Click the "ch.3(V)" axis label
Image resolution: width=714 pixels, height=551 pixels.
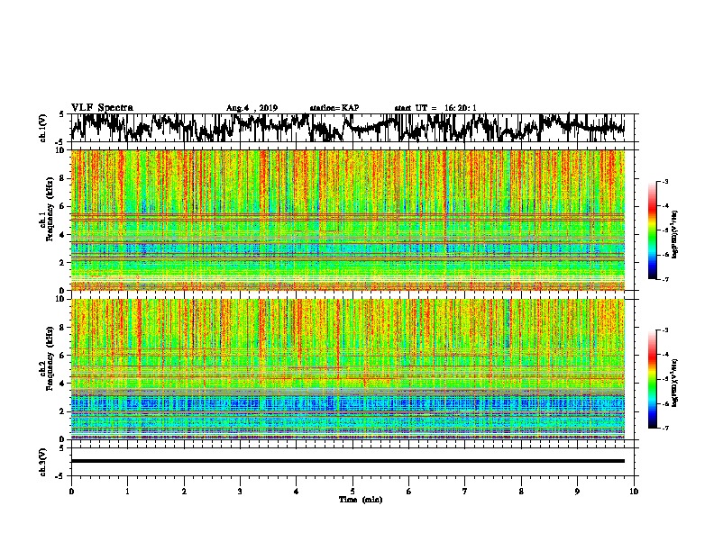pyautogui.click(x=43, y=462)
